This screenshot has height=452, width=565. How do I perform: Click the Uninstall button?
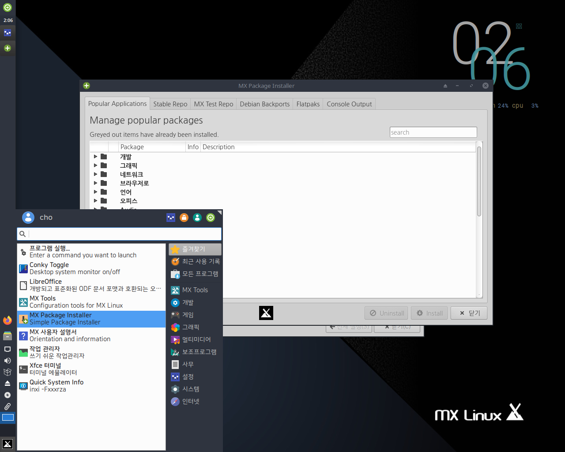click(x=387, y=313)
